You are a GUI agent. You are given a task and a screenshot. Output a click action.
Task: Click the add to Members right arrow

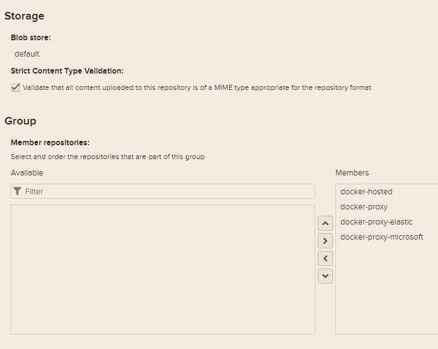tap(325, 241)
